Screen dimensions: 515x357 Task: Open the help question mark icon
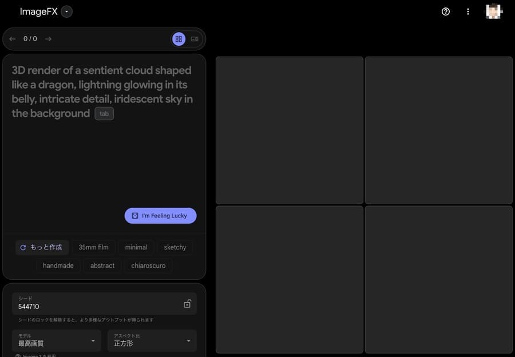pyautogui.click(x=446, y=11)
